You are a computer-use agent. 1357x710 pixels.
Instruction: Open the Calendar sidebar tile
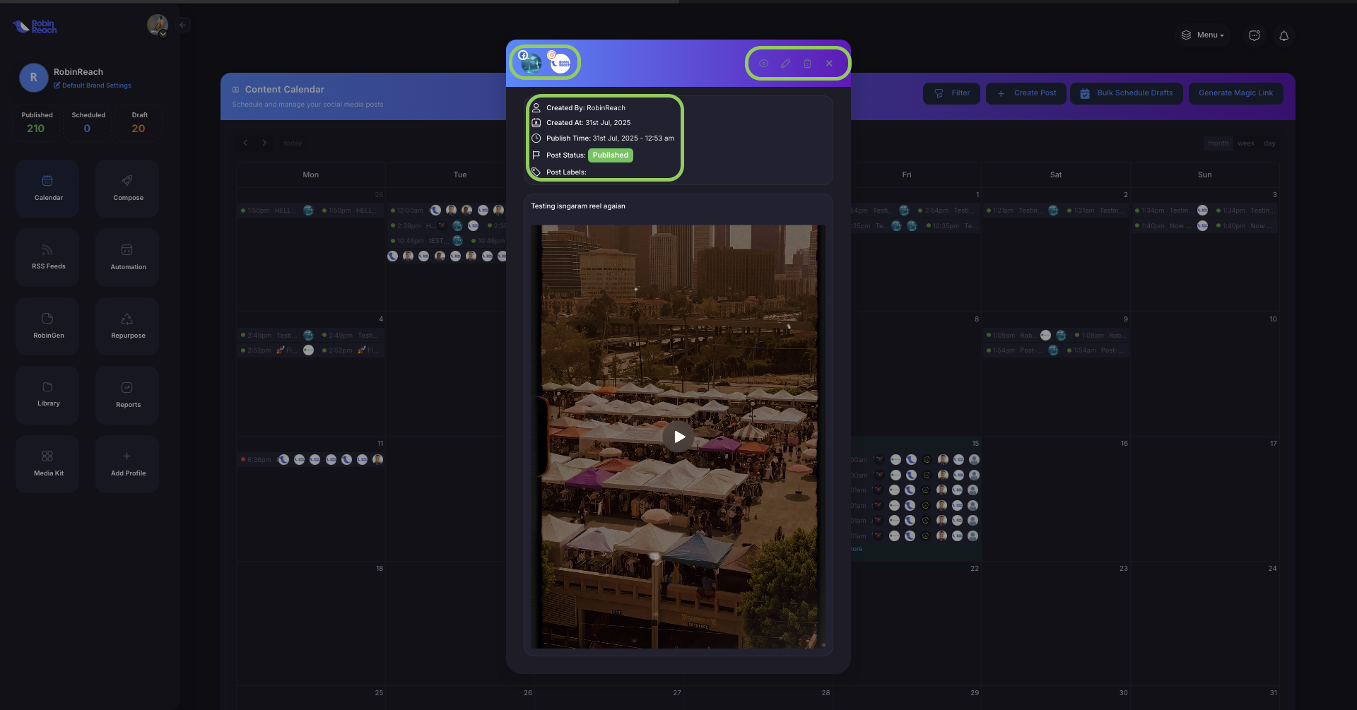[x=48, y=188]
